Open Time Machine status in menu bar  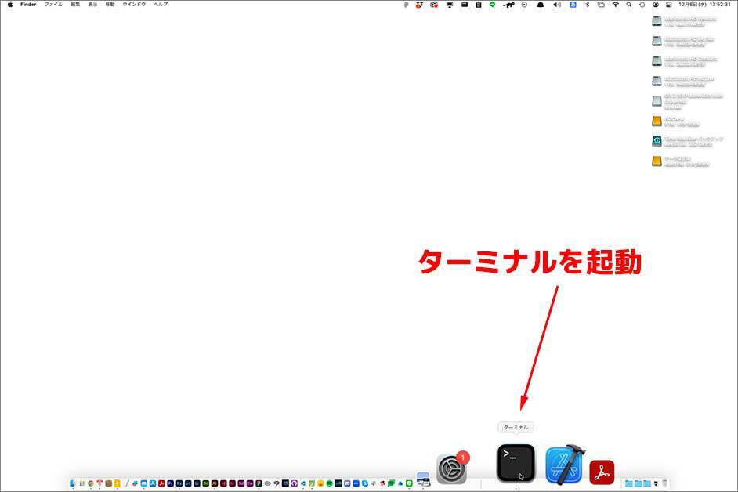[x=642, y=4]
